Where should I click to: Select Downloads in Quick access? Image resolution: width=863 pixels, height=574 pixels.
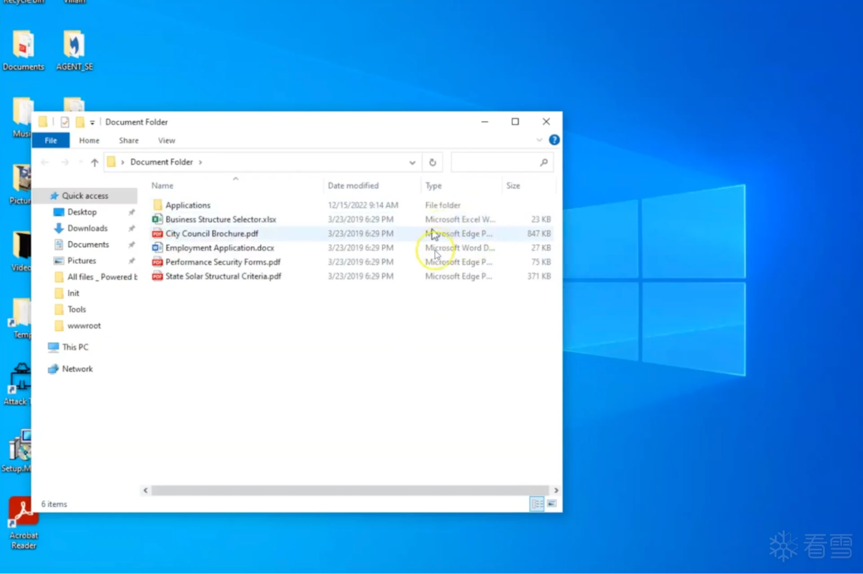(x=87, y=228)
